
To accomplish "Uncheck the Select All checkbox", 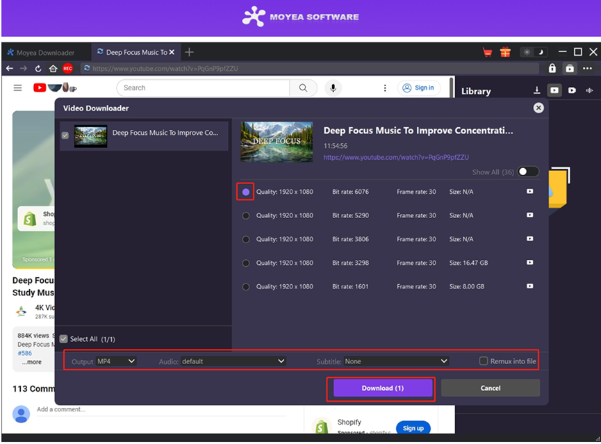I will (x=64, y=339).
